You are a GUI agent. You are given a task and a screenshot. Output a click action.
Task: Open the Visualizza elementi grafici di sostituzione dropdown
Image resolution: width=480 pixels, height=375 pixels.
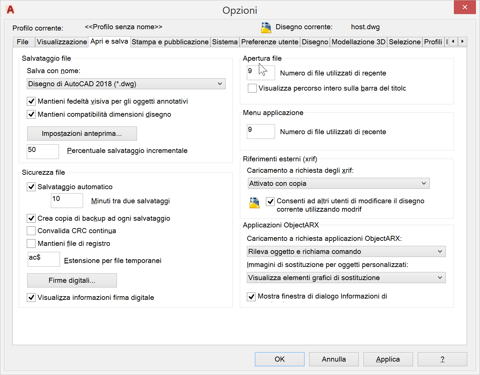click(346, 278)
